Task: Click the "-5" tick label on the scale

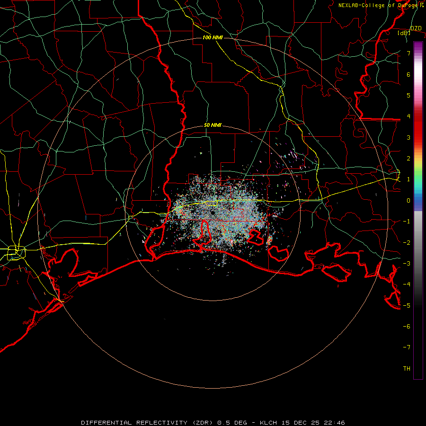Action: 407,306
